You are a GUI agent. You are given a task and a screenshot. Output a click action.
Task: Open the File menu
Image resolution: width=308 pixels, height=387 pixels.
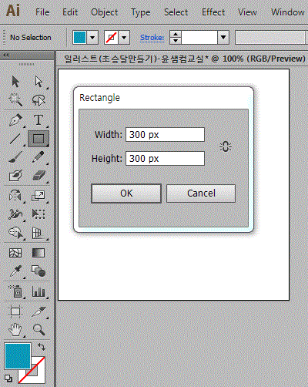pyautogui.click(x=42, y=12)
